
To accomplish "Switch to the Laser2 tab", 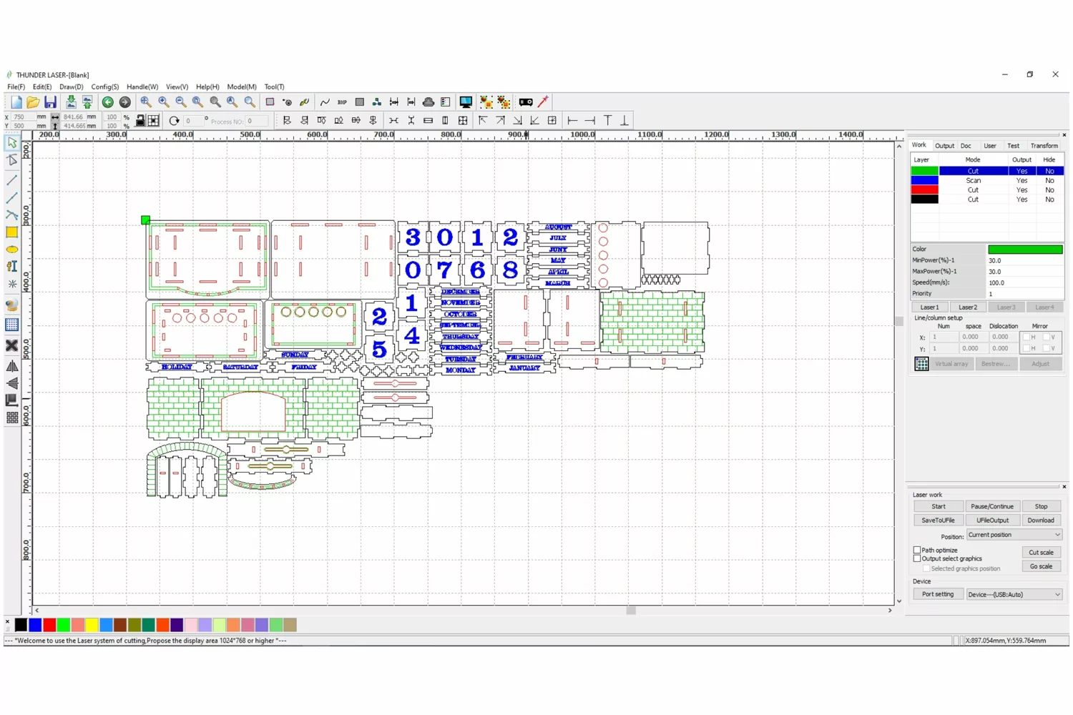I will tap(968, 307).
